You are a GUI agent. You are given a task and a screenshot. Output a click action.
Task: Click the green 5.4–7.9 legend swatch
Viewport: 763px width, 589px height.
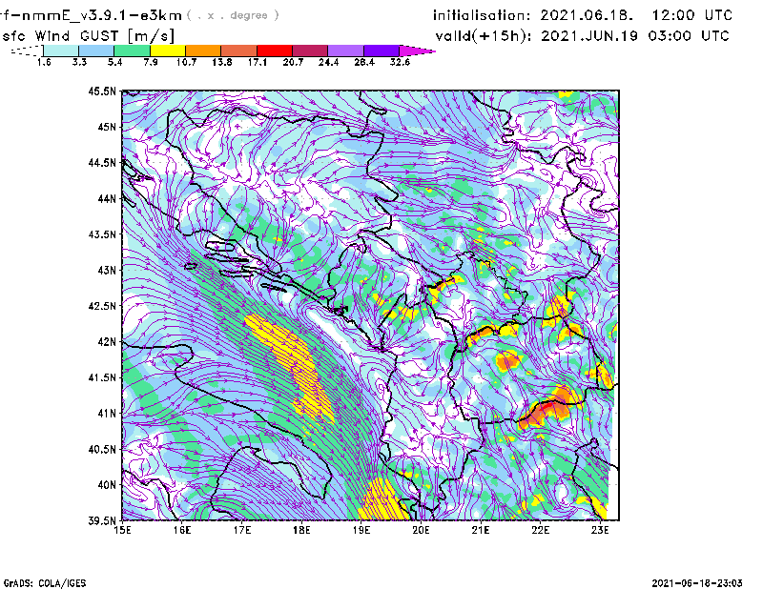(x=132, y=51)
